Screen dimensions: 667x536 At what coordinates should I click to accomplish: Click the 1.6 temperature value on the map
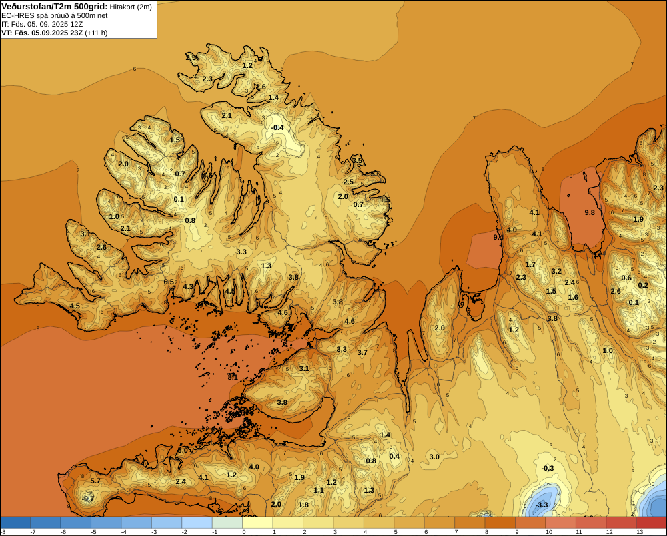pos(573,297)
